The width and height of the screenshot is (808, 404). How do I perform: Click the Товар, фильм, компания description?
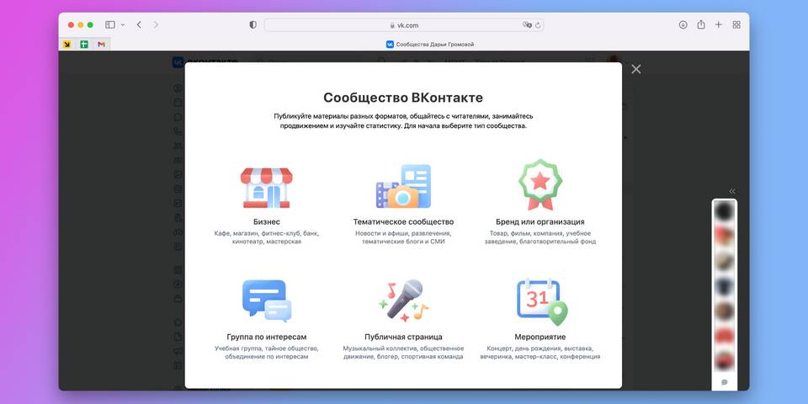click(x=540, y=237)
